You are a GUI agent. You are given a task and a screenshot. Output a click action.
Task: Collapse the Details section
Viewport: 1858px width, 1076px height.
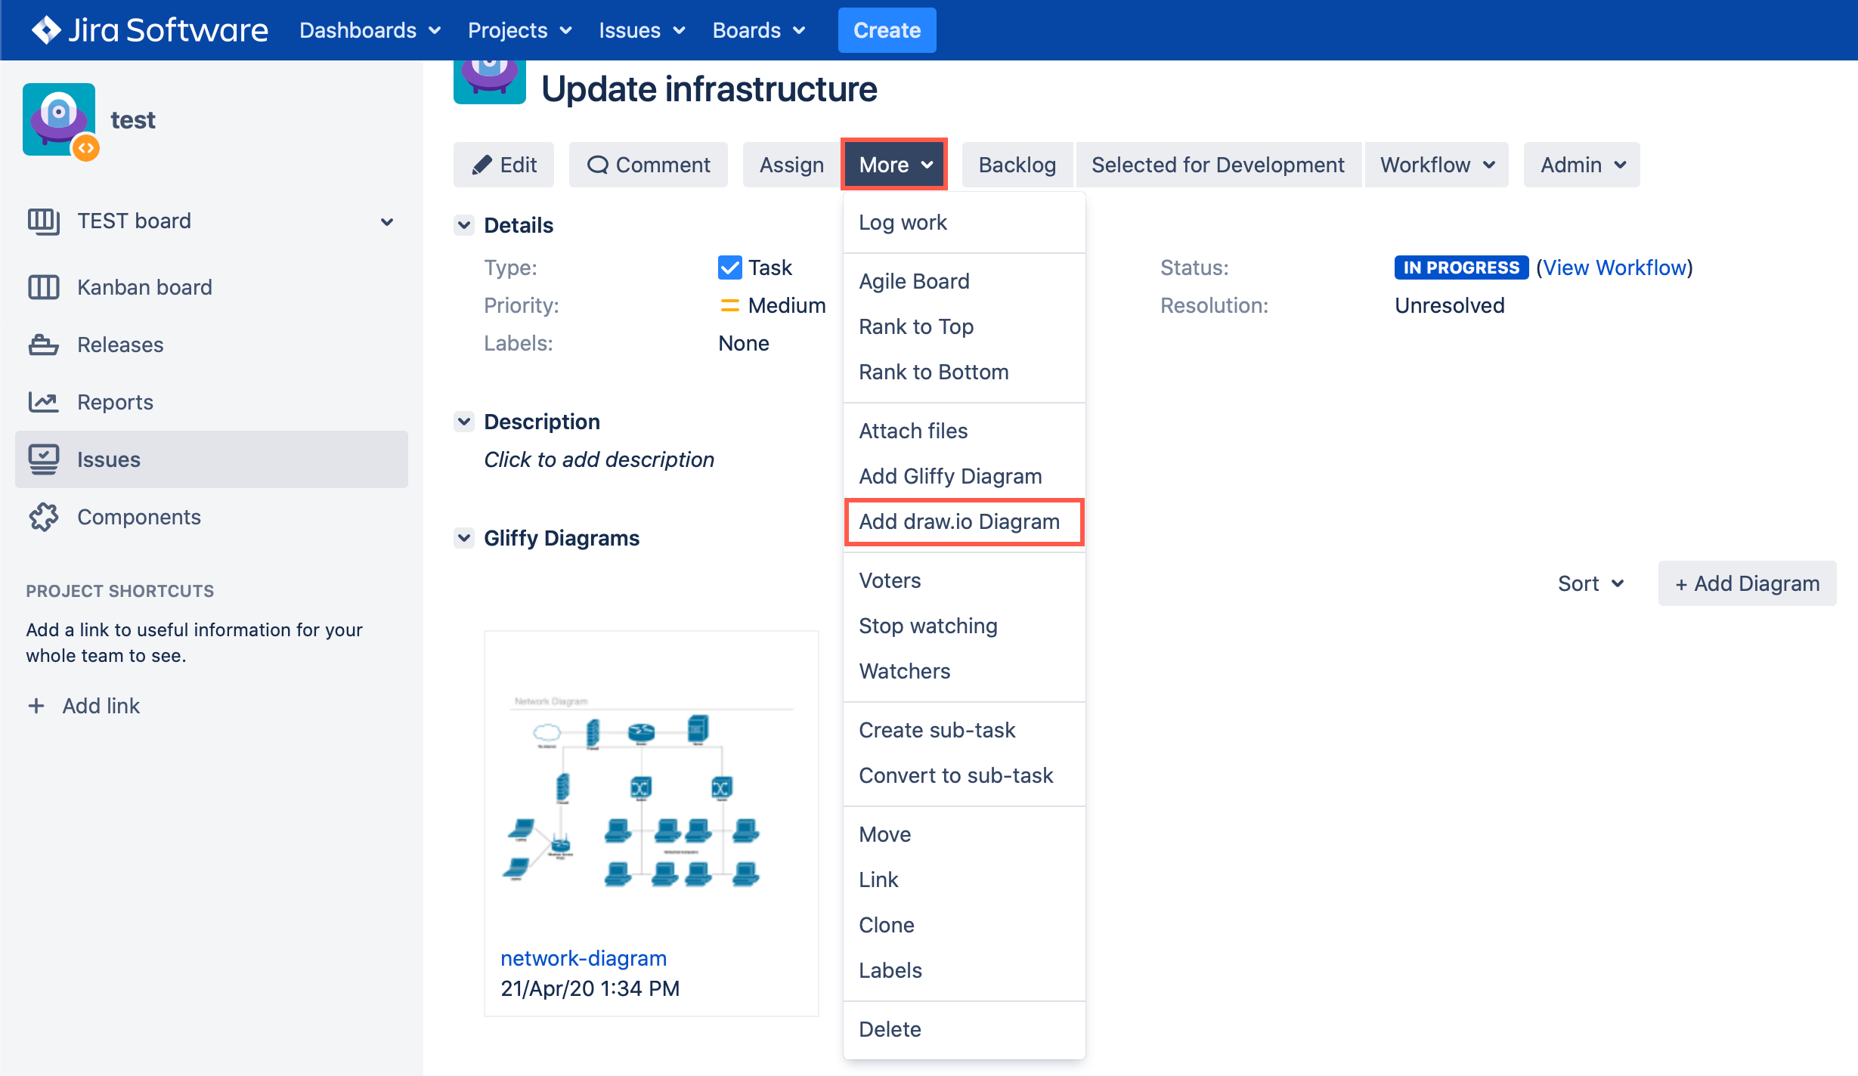point(464,224)
